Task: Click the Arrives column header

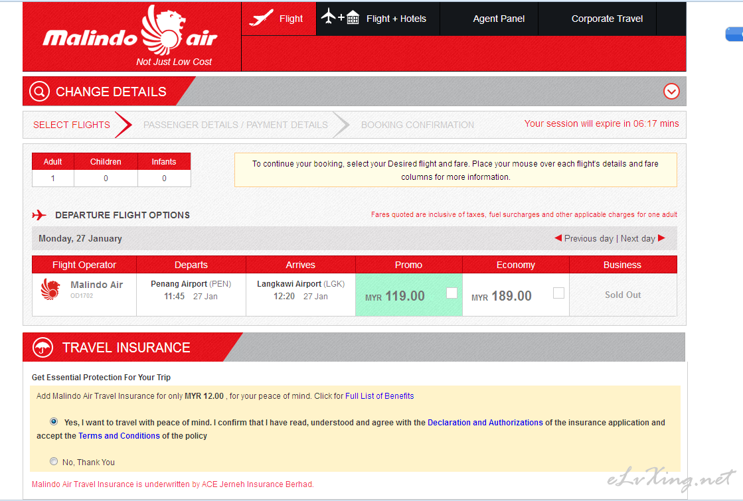Action: [300, 265]
